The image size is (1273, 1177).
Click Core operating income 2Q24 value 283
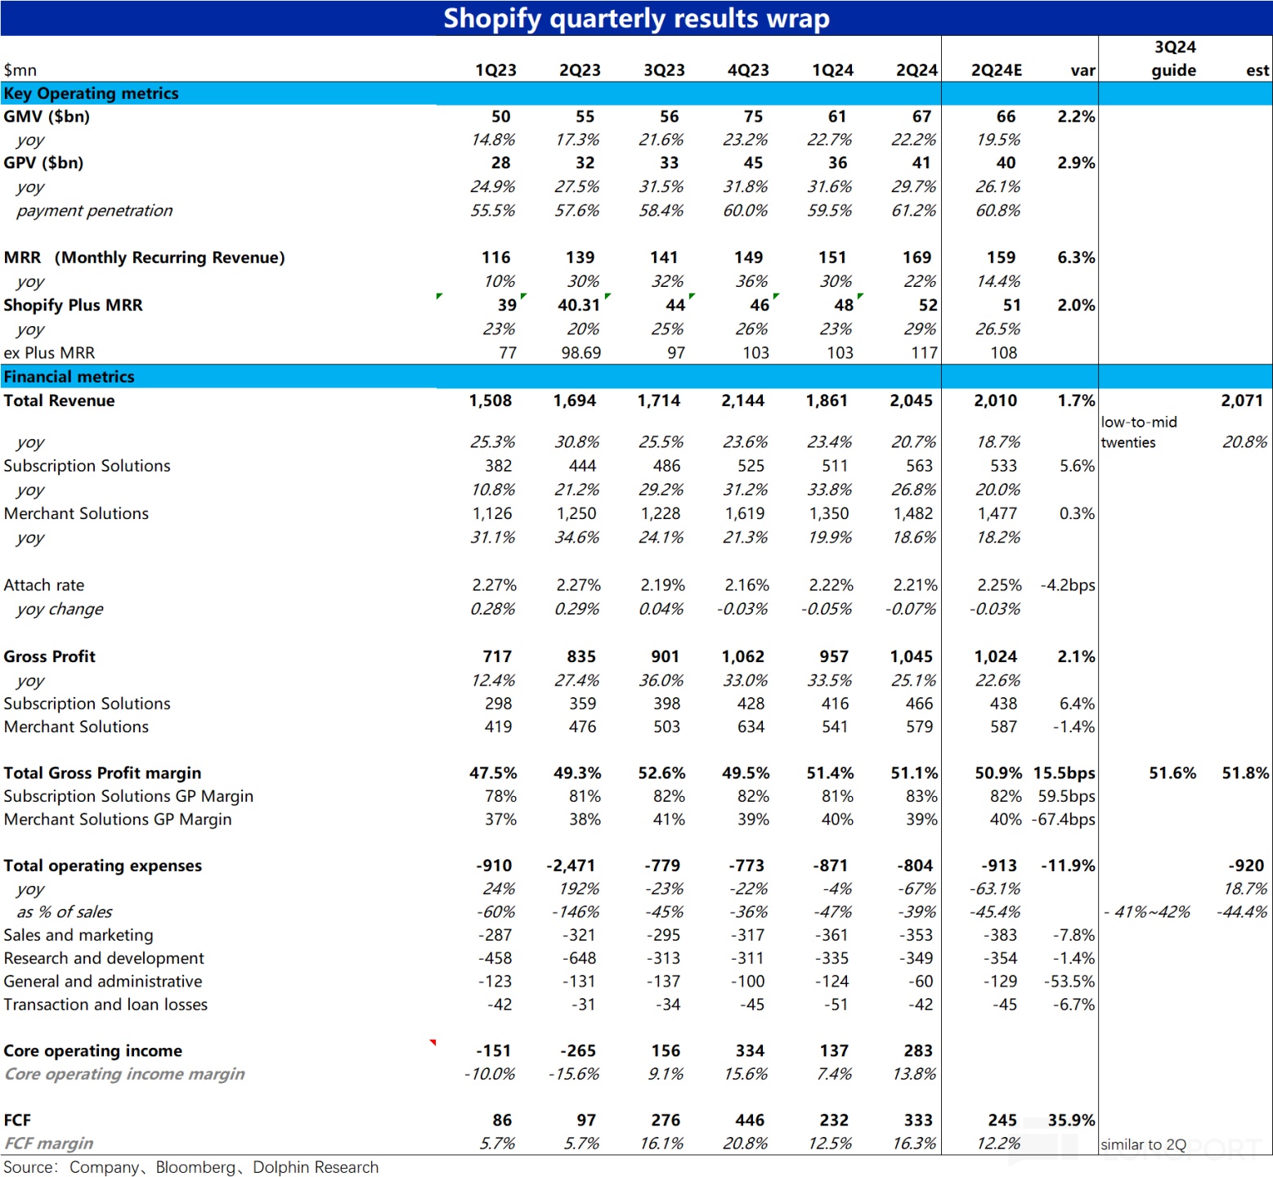(918, 1051)
